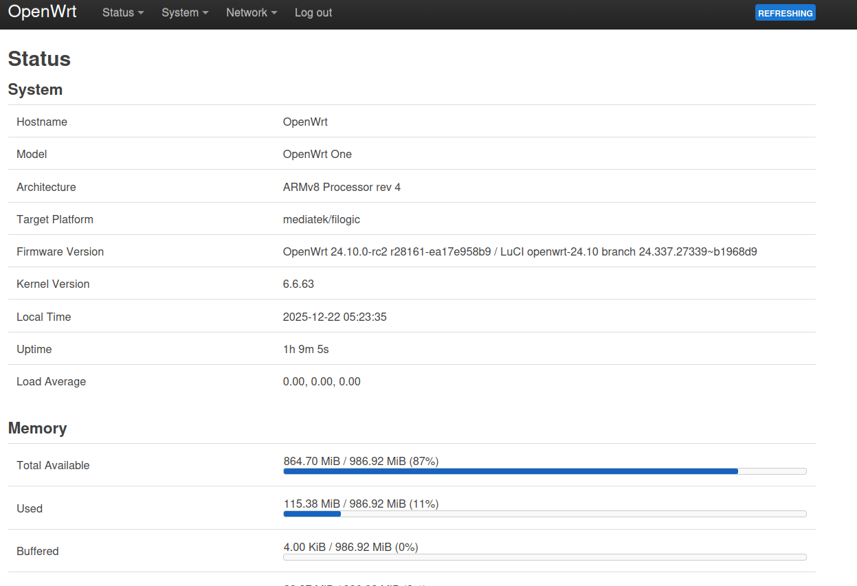
Task: Click the Hostname value OpenWrt
Action: pyautogui.click(x=305, y=122)
